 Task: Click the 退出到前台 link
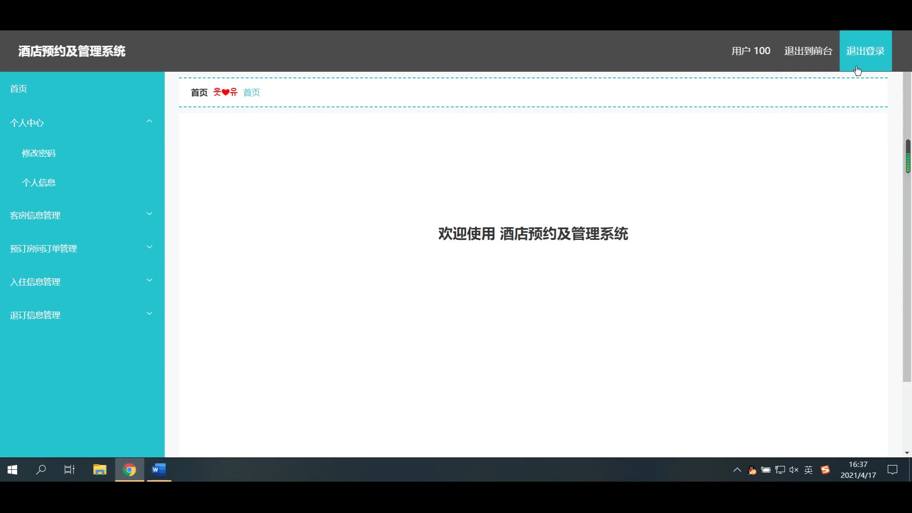coord(808,51)
